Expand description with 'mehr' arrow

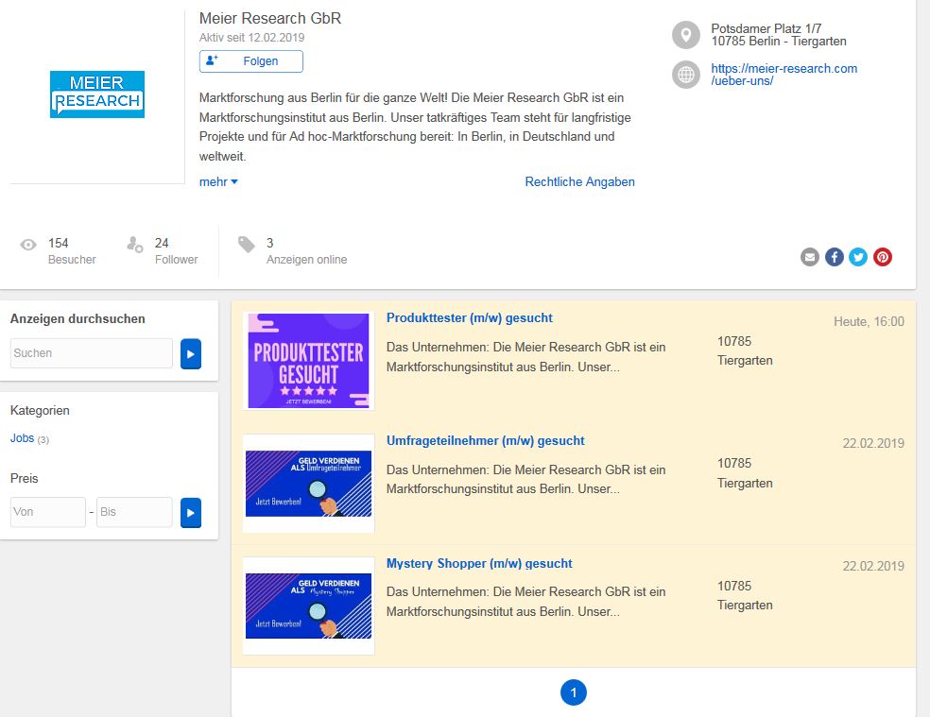pos(218,182)
